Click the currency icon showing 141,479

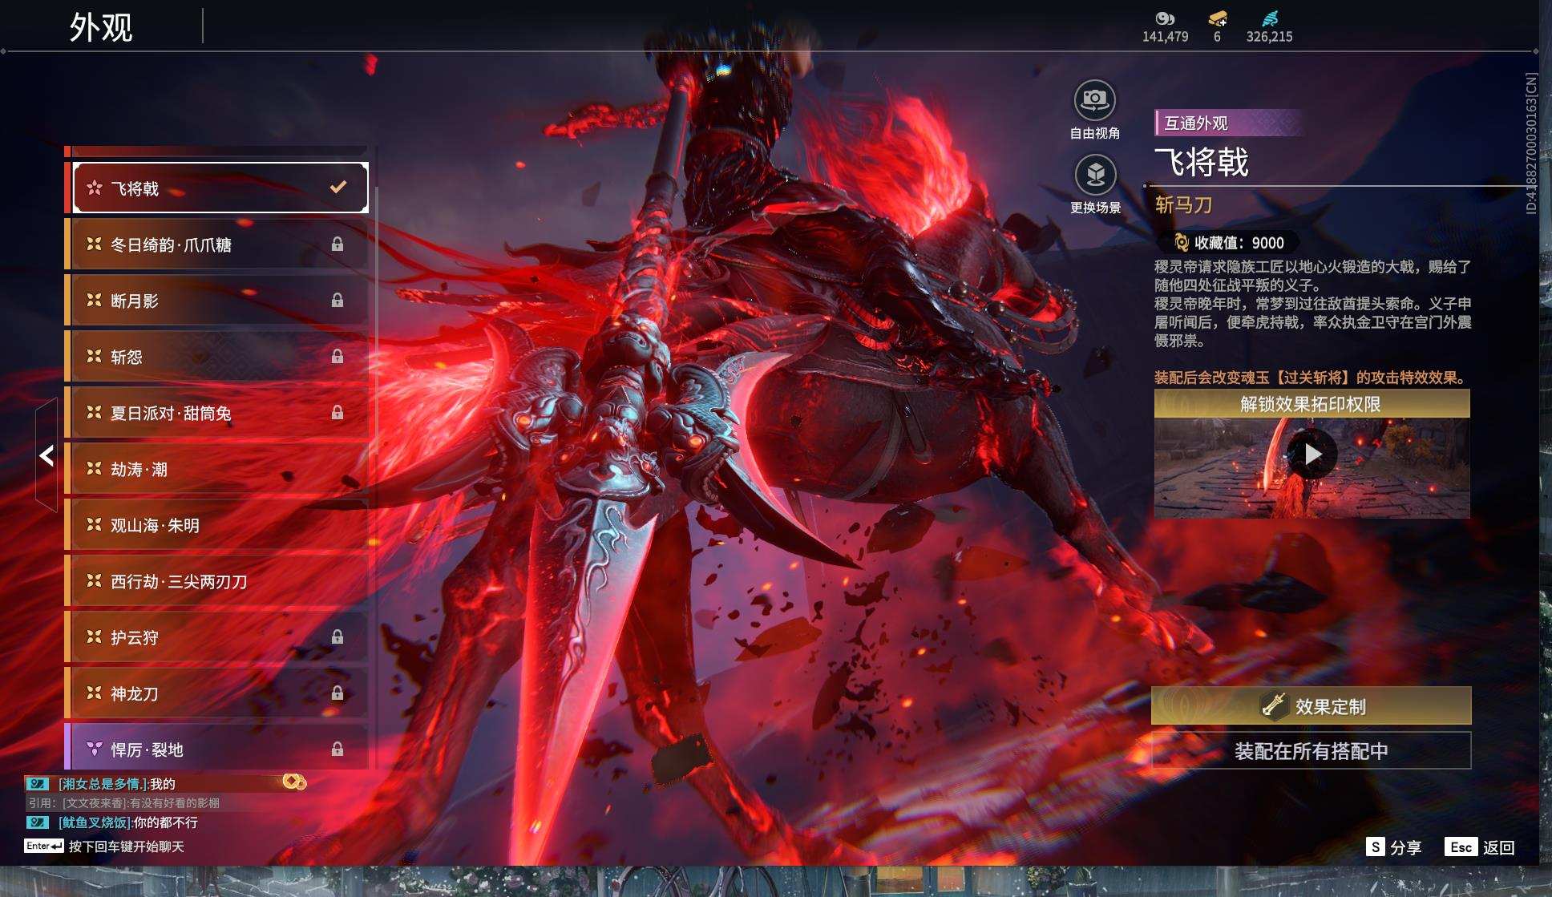point(1165,18)
